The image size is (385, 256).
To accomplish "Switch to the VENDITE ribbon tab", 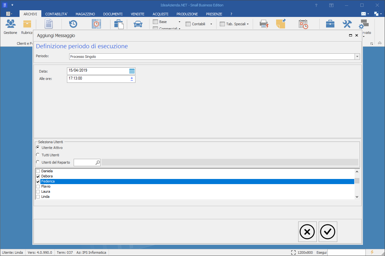I will pos(137,14).
